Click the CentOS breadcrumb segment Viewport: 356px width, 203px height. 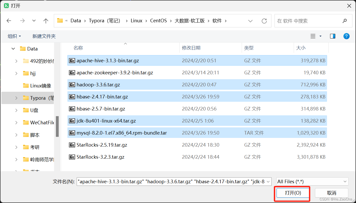(x=158, y=21)
